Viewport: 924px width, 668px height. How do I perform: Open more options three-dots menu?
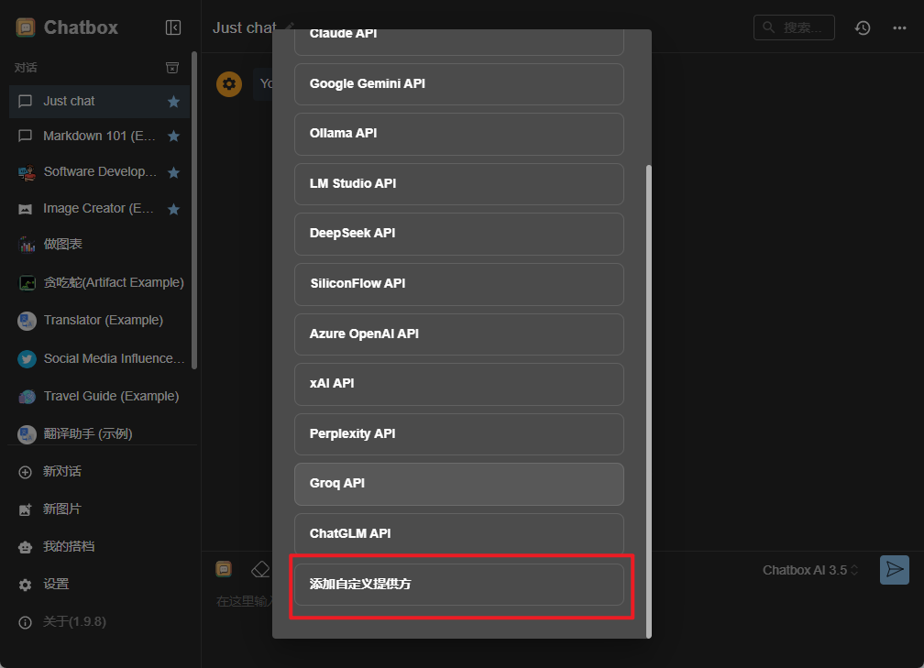tap(899, 27)
